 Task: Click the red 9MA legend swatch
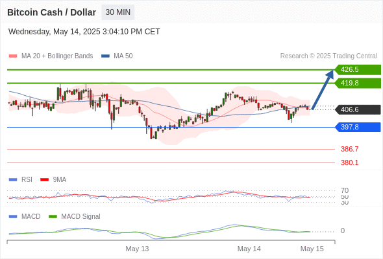[44, 180]
